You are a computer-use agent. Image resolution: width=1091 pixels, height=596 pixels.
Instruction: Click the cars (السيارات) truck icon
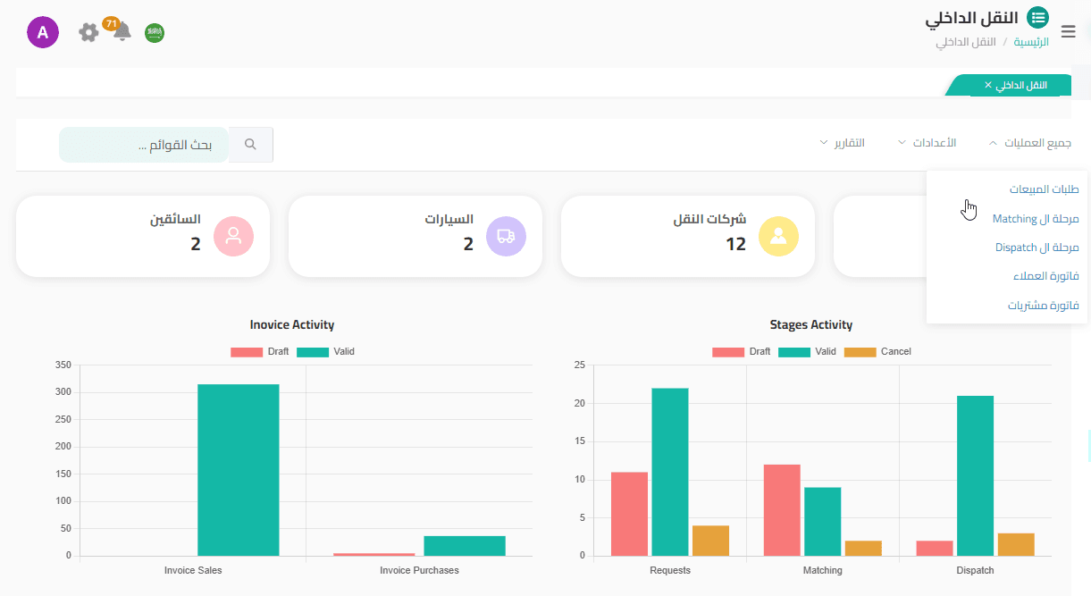[x=506, y=236]
